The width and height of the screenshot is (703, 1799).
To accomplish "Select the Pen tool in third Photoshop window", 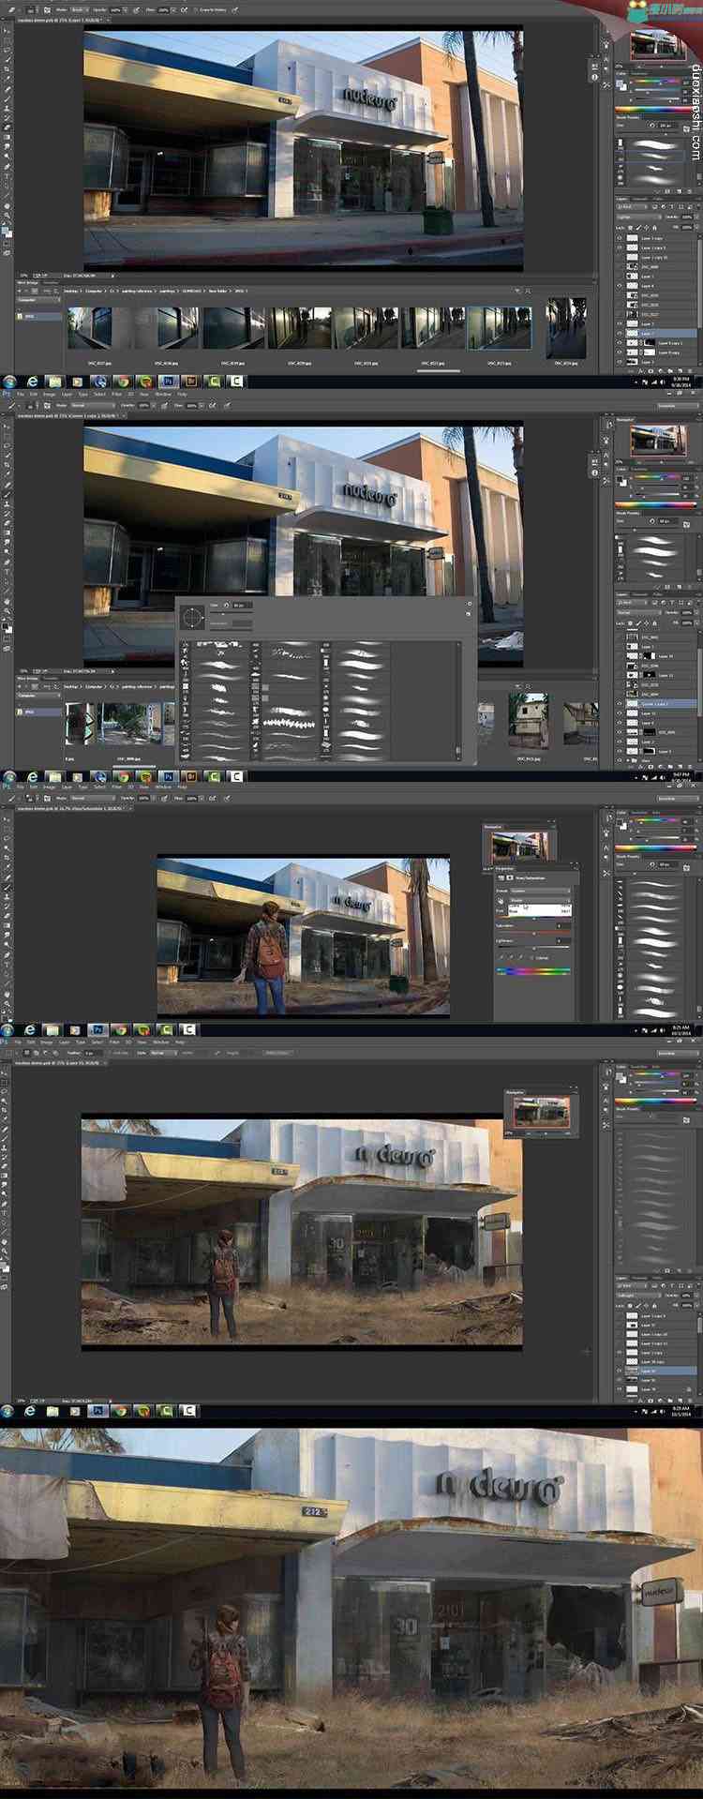I will tap(7, 955).
